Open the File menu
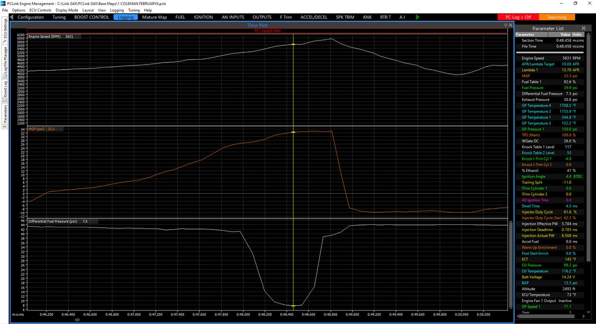Screen dimensions: 596x324 click(x=5, y=10)
